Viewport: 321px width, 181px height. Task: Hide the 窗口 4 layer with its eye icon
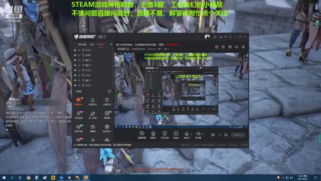[75, 60]
